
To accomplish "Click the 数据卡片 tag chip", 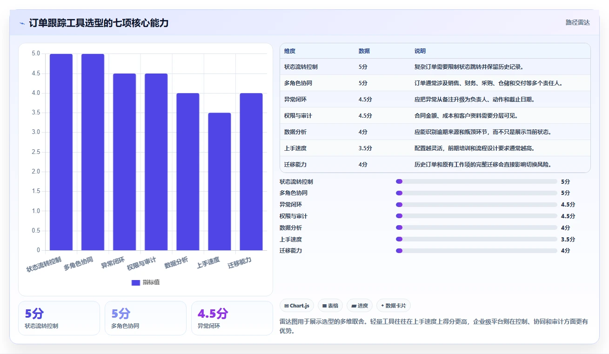I will [x=394, y=306].
